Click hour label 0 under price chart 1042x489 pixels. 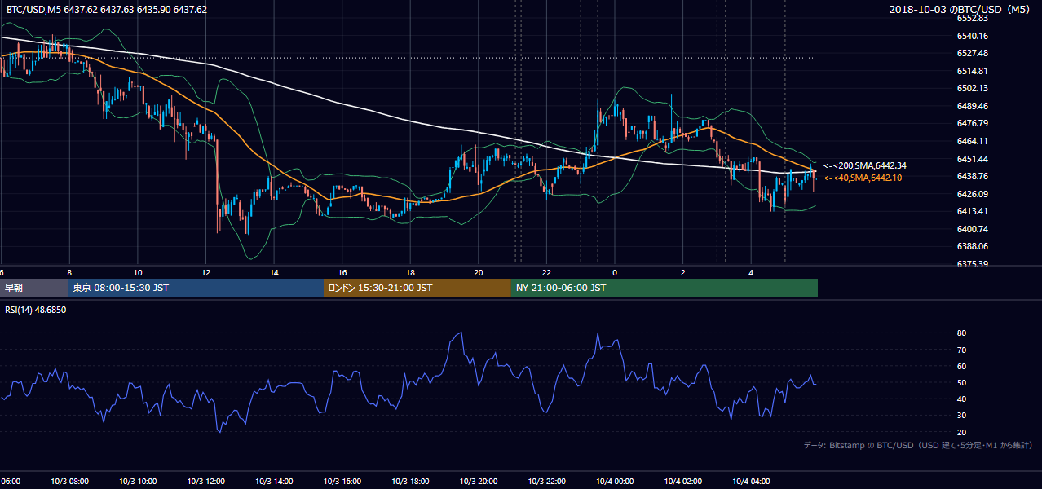tap(615, 273)
